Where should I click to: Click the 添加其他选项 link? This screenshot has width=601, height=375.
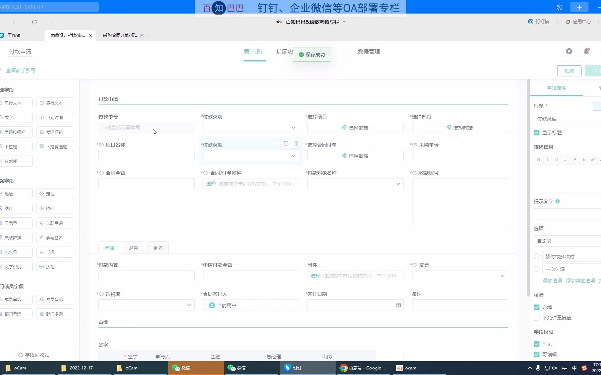(580, 281)
